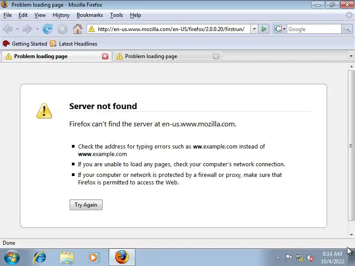Click the Try Again button

click(x=86, y=205)
